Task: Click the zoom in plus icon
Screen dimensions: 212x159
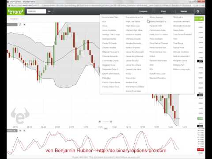Action: coord(111,121)
